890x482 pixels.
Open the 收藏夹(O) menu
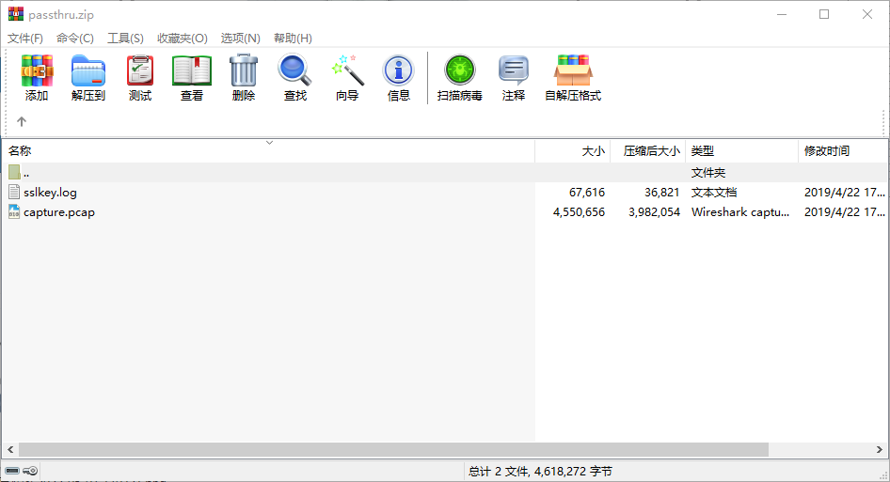click(x=183, y=38)
